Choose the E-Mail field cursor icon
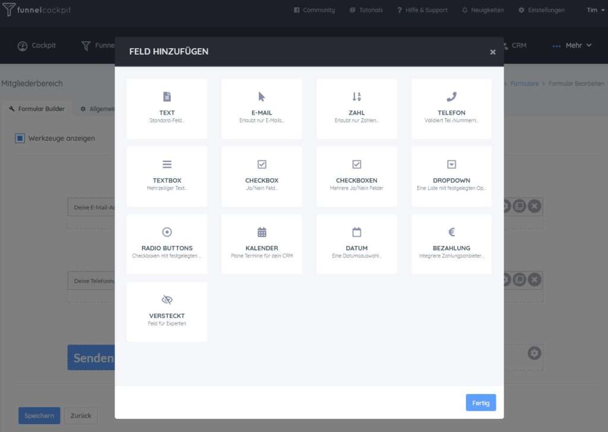This screenshot has height=432, width=608. tap(262, 96)
